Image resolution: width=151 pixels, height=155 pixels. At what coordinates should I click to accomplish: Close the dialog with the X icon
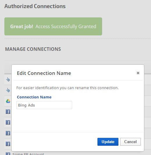click(138, 73)
